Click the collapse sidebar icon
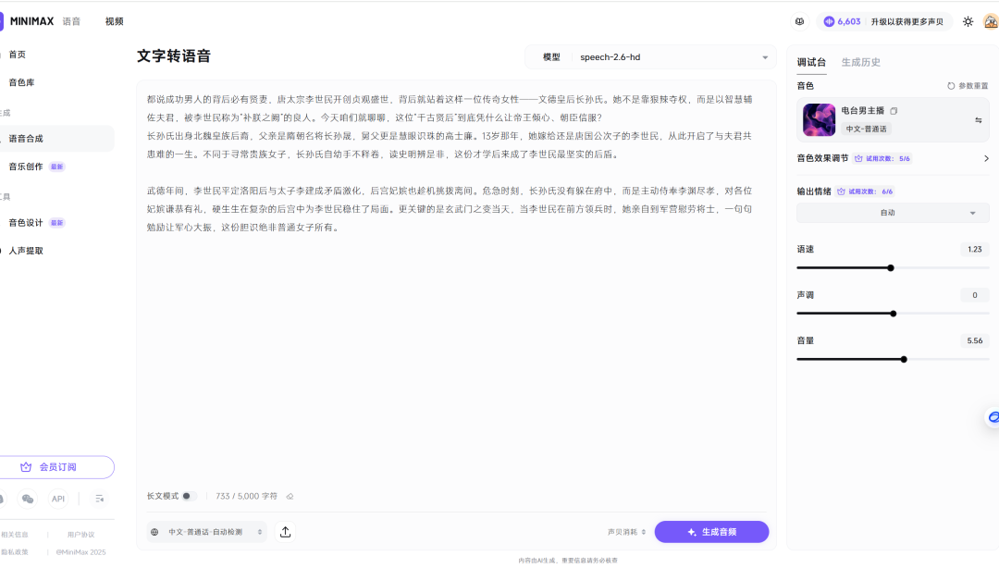999x568 pixels. [99, 499]
